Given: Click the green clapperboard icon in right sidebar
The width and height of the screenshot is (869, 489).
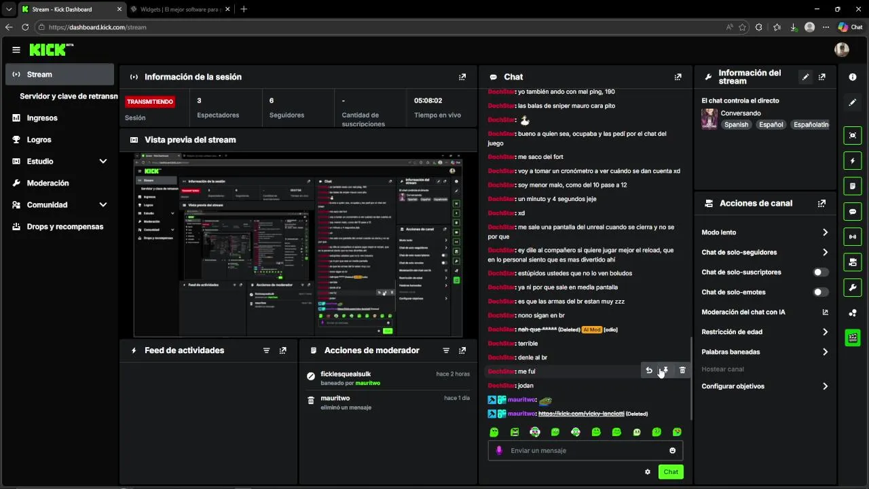Looking at the screenshot, I should coord(853,338).
